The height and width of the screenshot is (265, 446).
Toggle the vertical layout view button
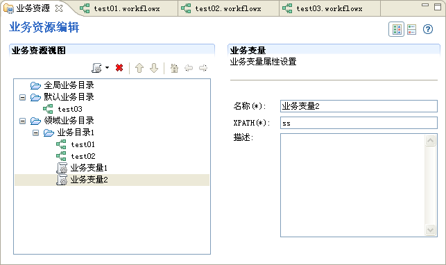[x=411, y=29]
